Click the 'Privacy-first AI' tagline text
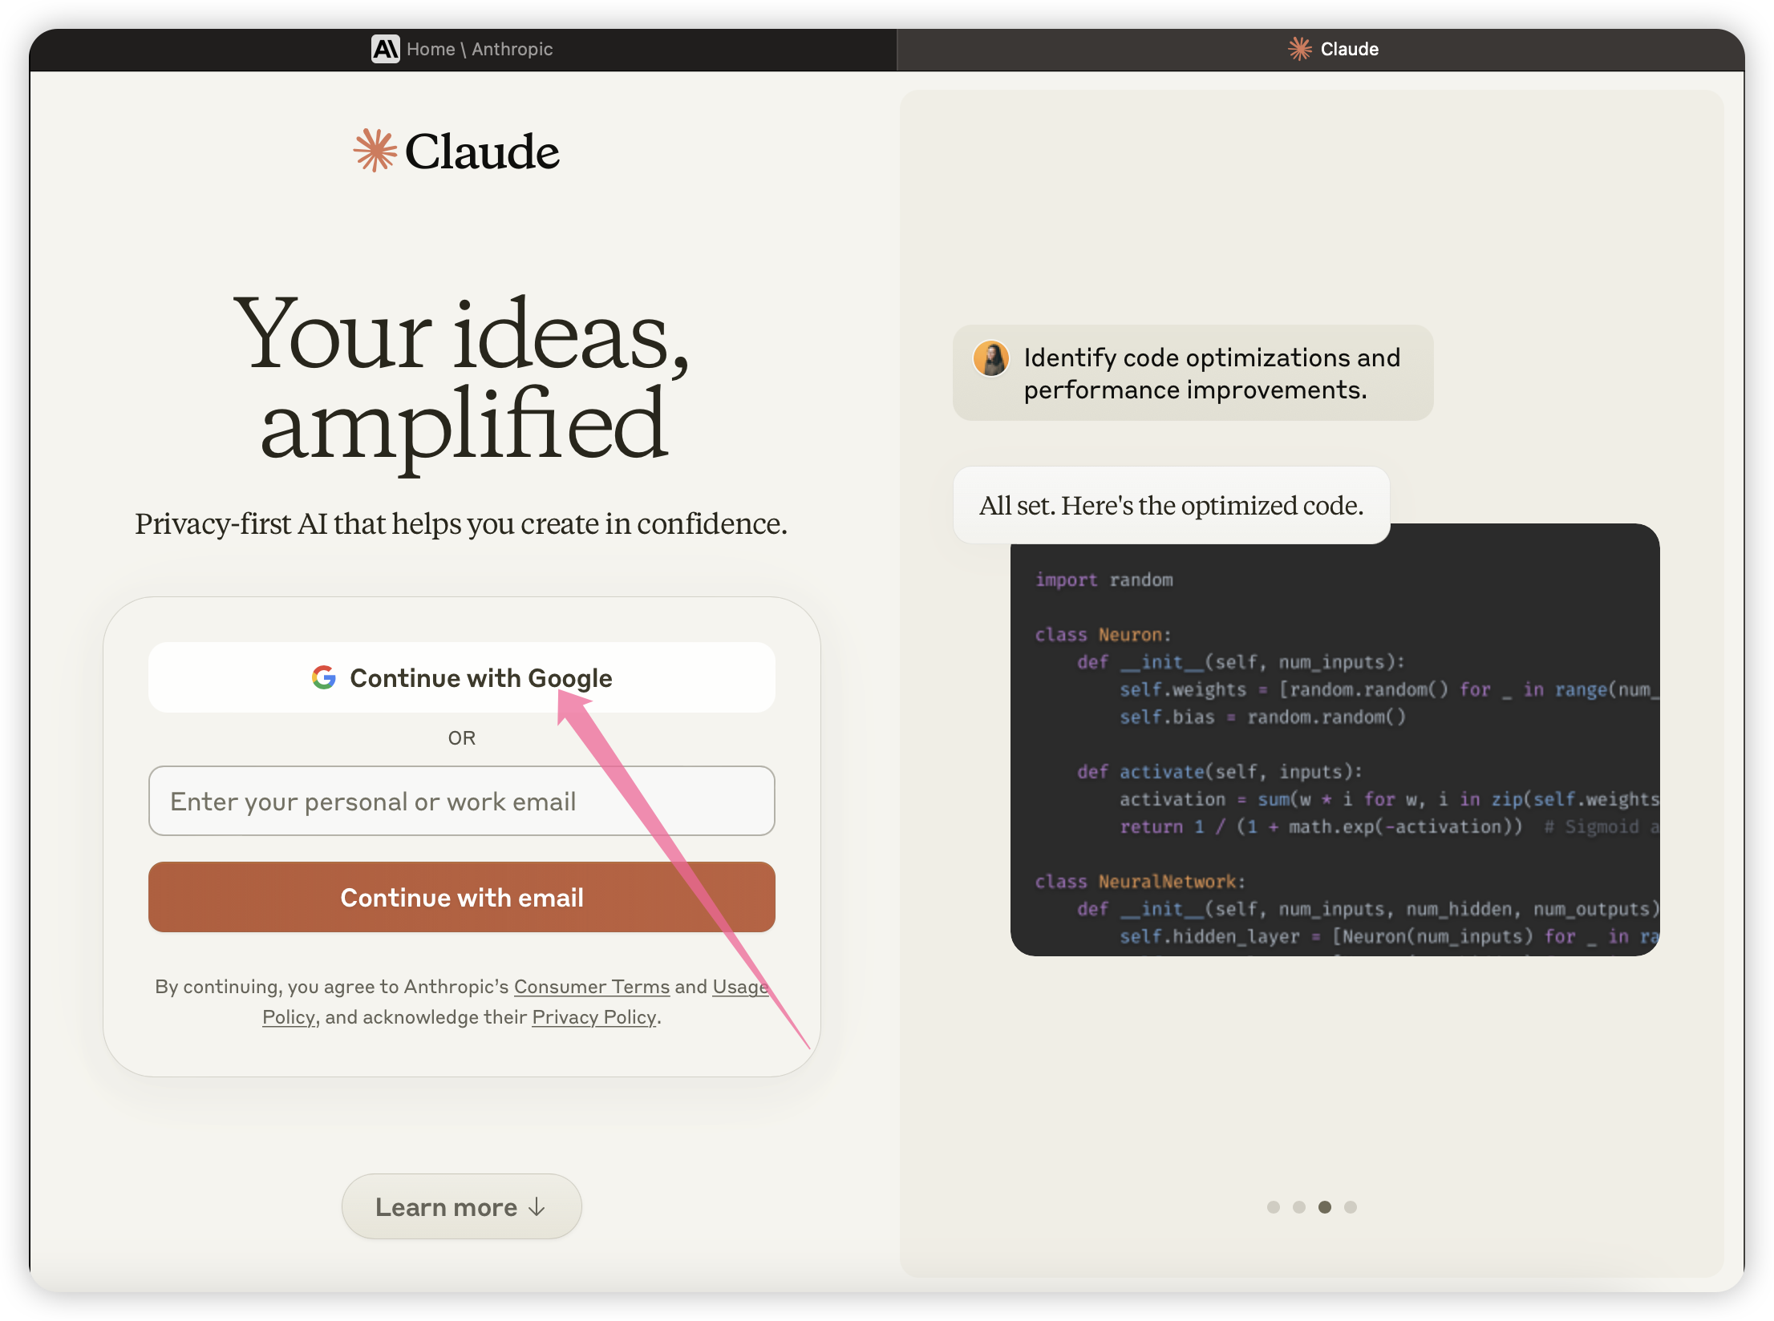 pyautogui.click(x=461, y=523)
